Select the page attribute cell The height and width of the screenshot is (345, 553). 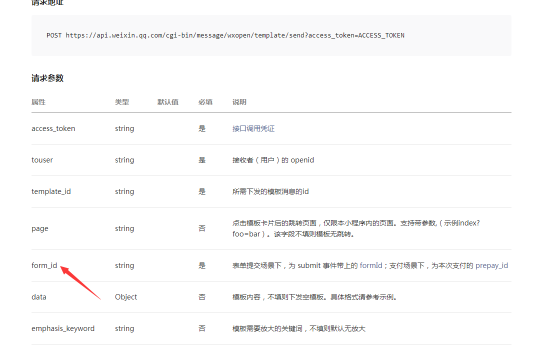pos(40,228)
